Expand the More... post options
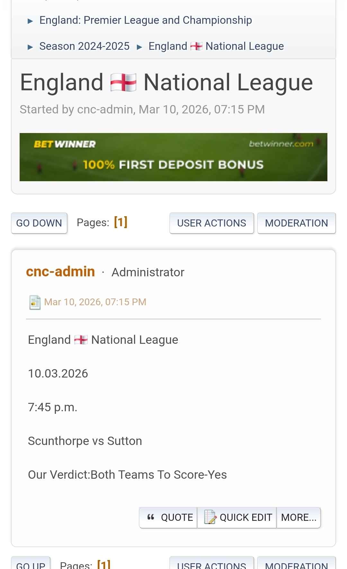The height and width of the screenshot is (569, 347). pyautogui.click(x=298, y=517)
